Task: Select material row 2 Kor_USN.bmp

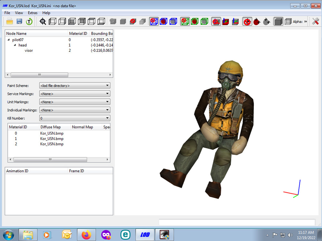Action: pos(59,144)
